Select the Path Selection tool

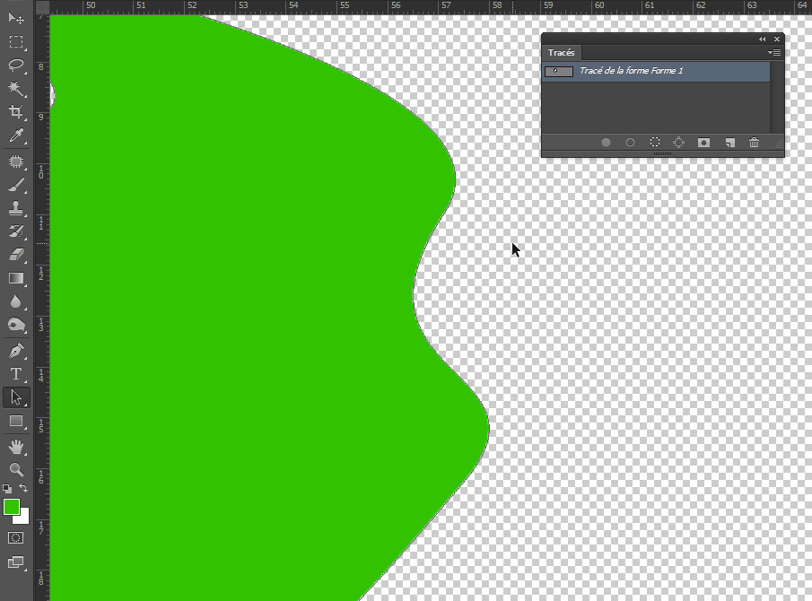coord(16,397)
